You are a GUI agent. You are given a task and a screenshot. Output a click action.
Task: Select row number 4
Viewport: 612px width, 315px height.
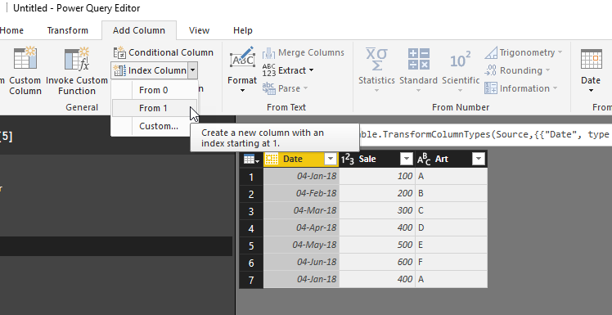(251, 228)
